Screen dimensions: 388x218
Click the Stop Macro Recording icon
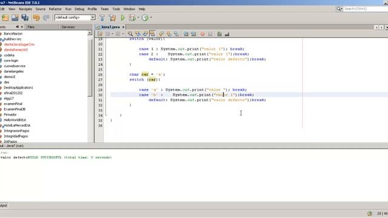pyautogui.click(x=210, y=34)
